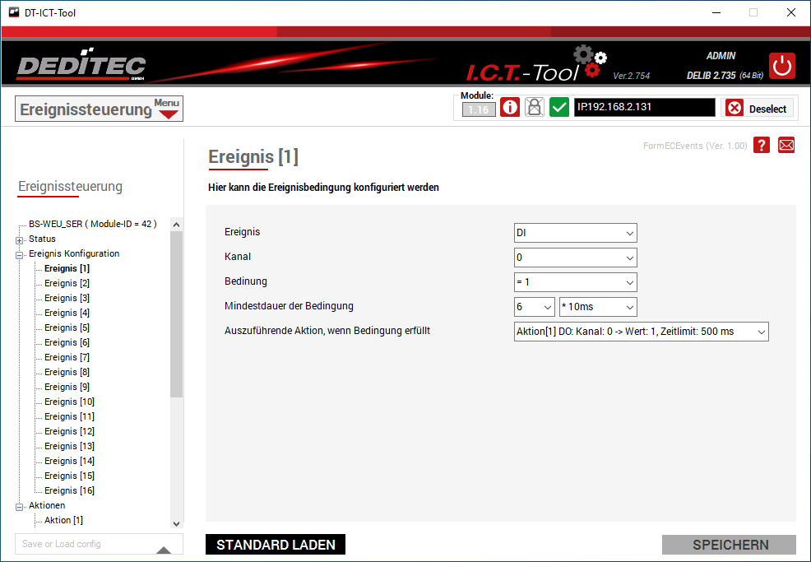The width and height of the screenshot is (811, 562).
Task: Click the SPEICHERN button
Action: point(730,545)
